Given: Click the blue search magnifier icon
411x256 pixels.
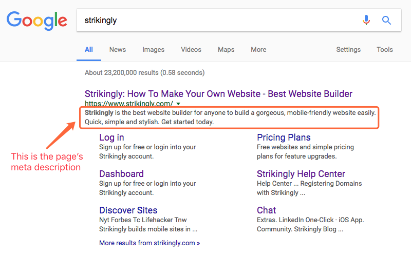Looking at the screenshot, I should coord(386,20).
